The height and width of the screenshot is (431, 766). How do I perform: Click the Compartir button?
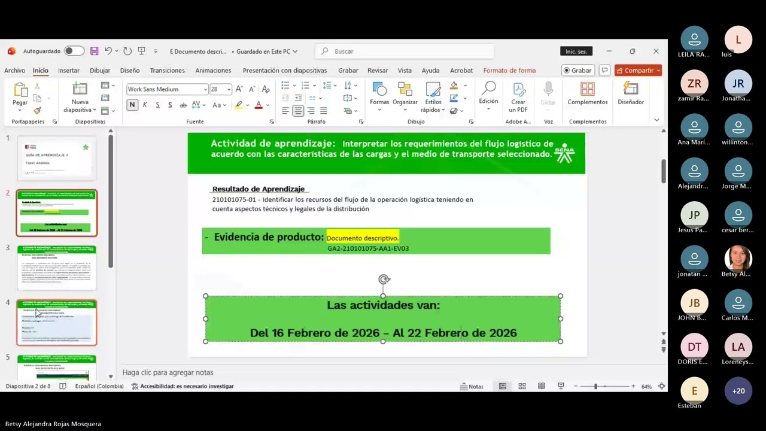(x=638, y=70)
